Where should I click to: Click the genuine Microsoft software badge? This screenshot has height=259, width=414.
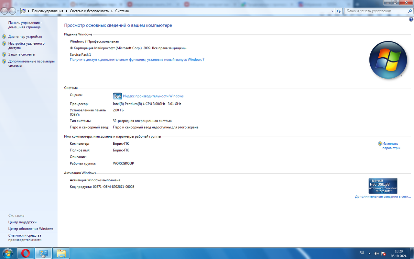coord(383,186)
